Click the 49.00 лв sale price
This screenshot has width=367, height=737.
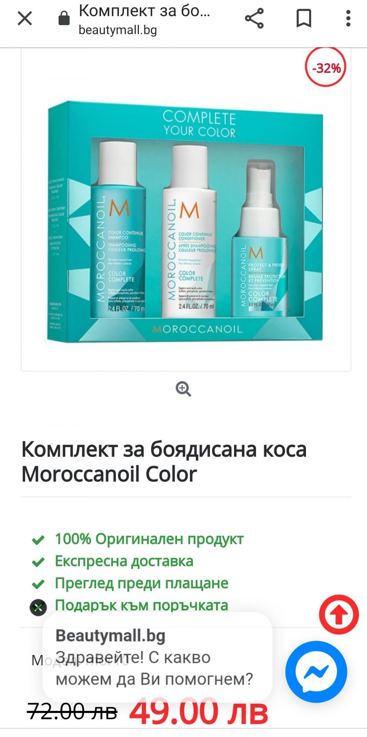pyautogui.click(x=199, y=712)
